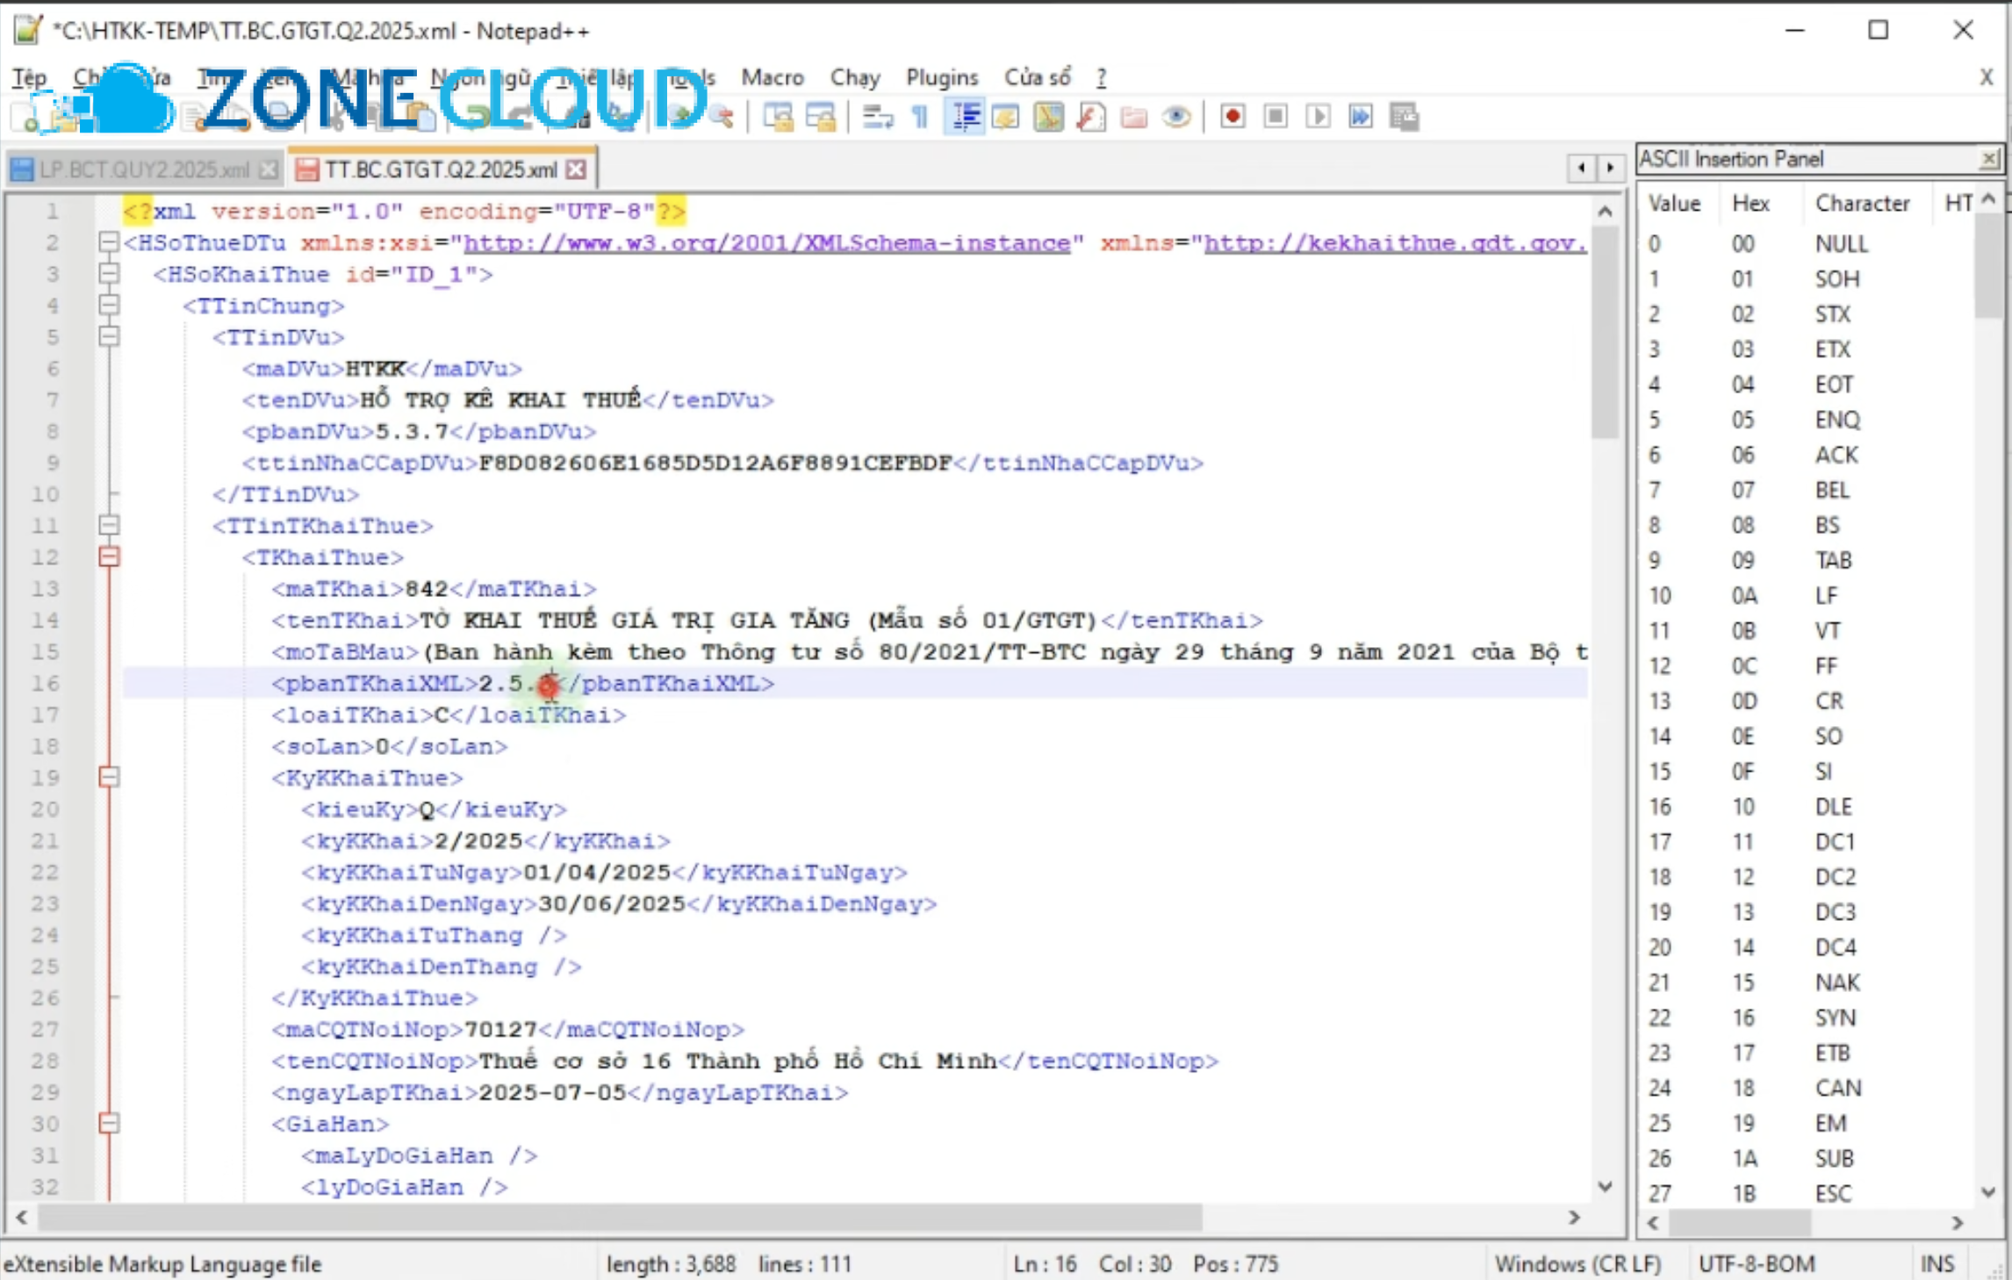Save the current recorded macro icon
The height and width of the screenshot is (1280, 2012).
[1404, 117]
